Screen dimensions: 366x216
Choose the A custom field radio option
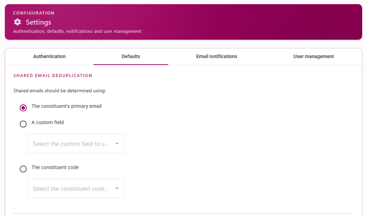click(23, 124)
